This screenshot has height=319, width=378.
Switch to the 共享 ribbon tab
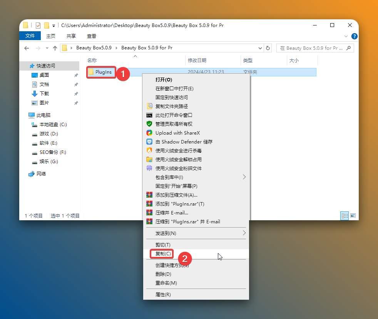tap(71, 36)
